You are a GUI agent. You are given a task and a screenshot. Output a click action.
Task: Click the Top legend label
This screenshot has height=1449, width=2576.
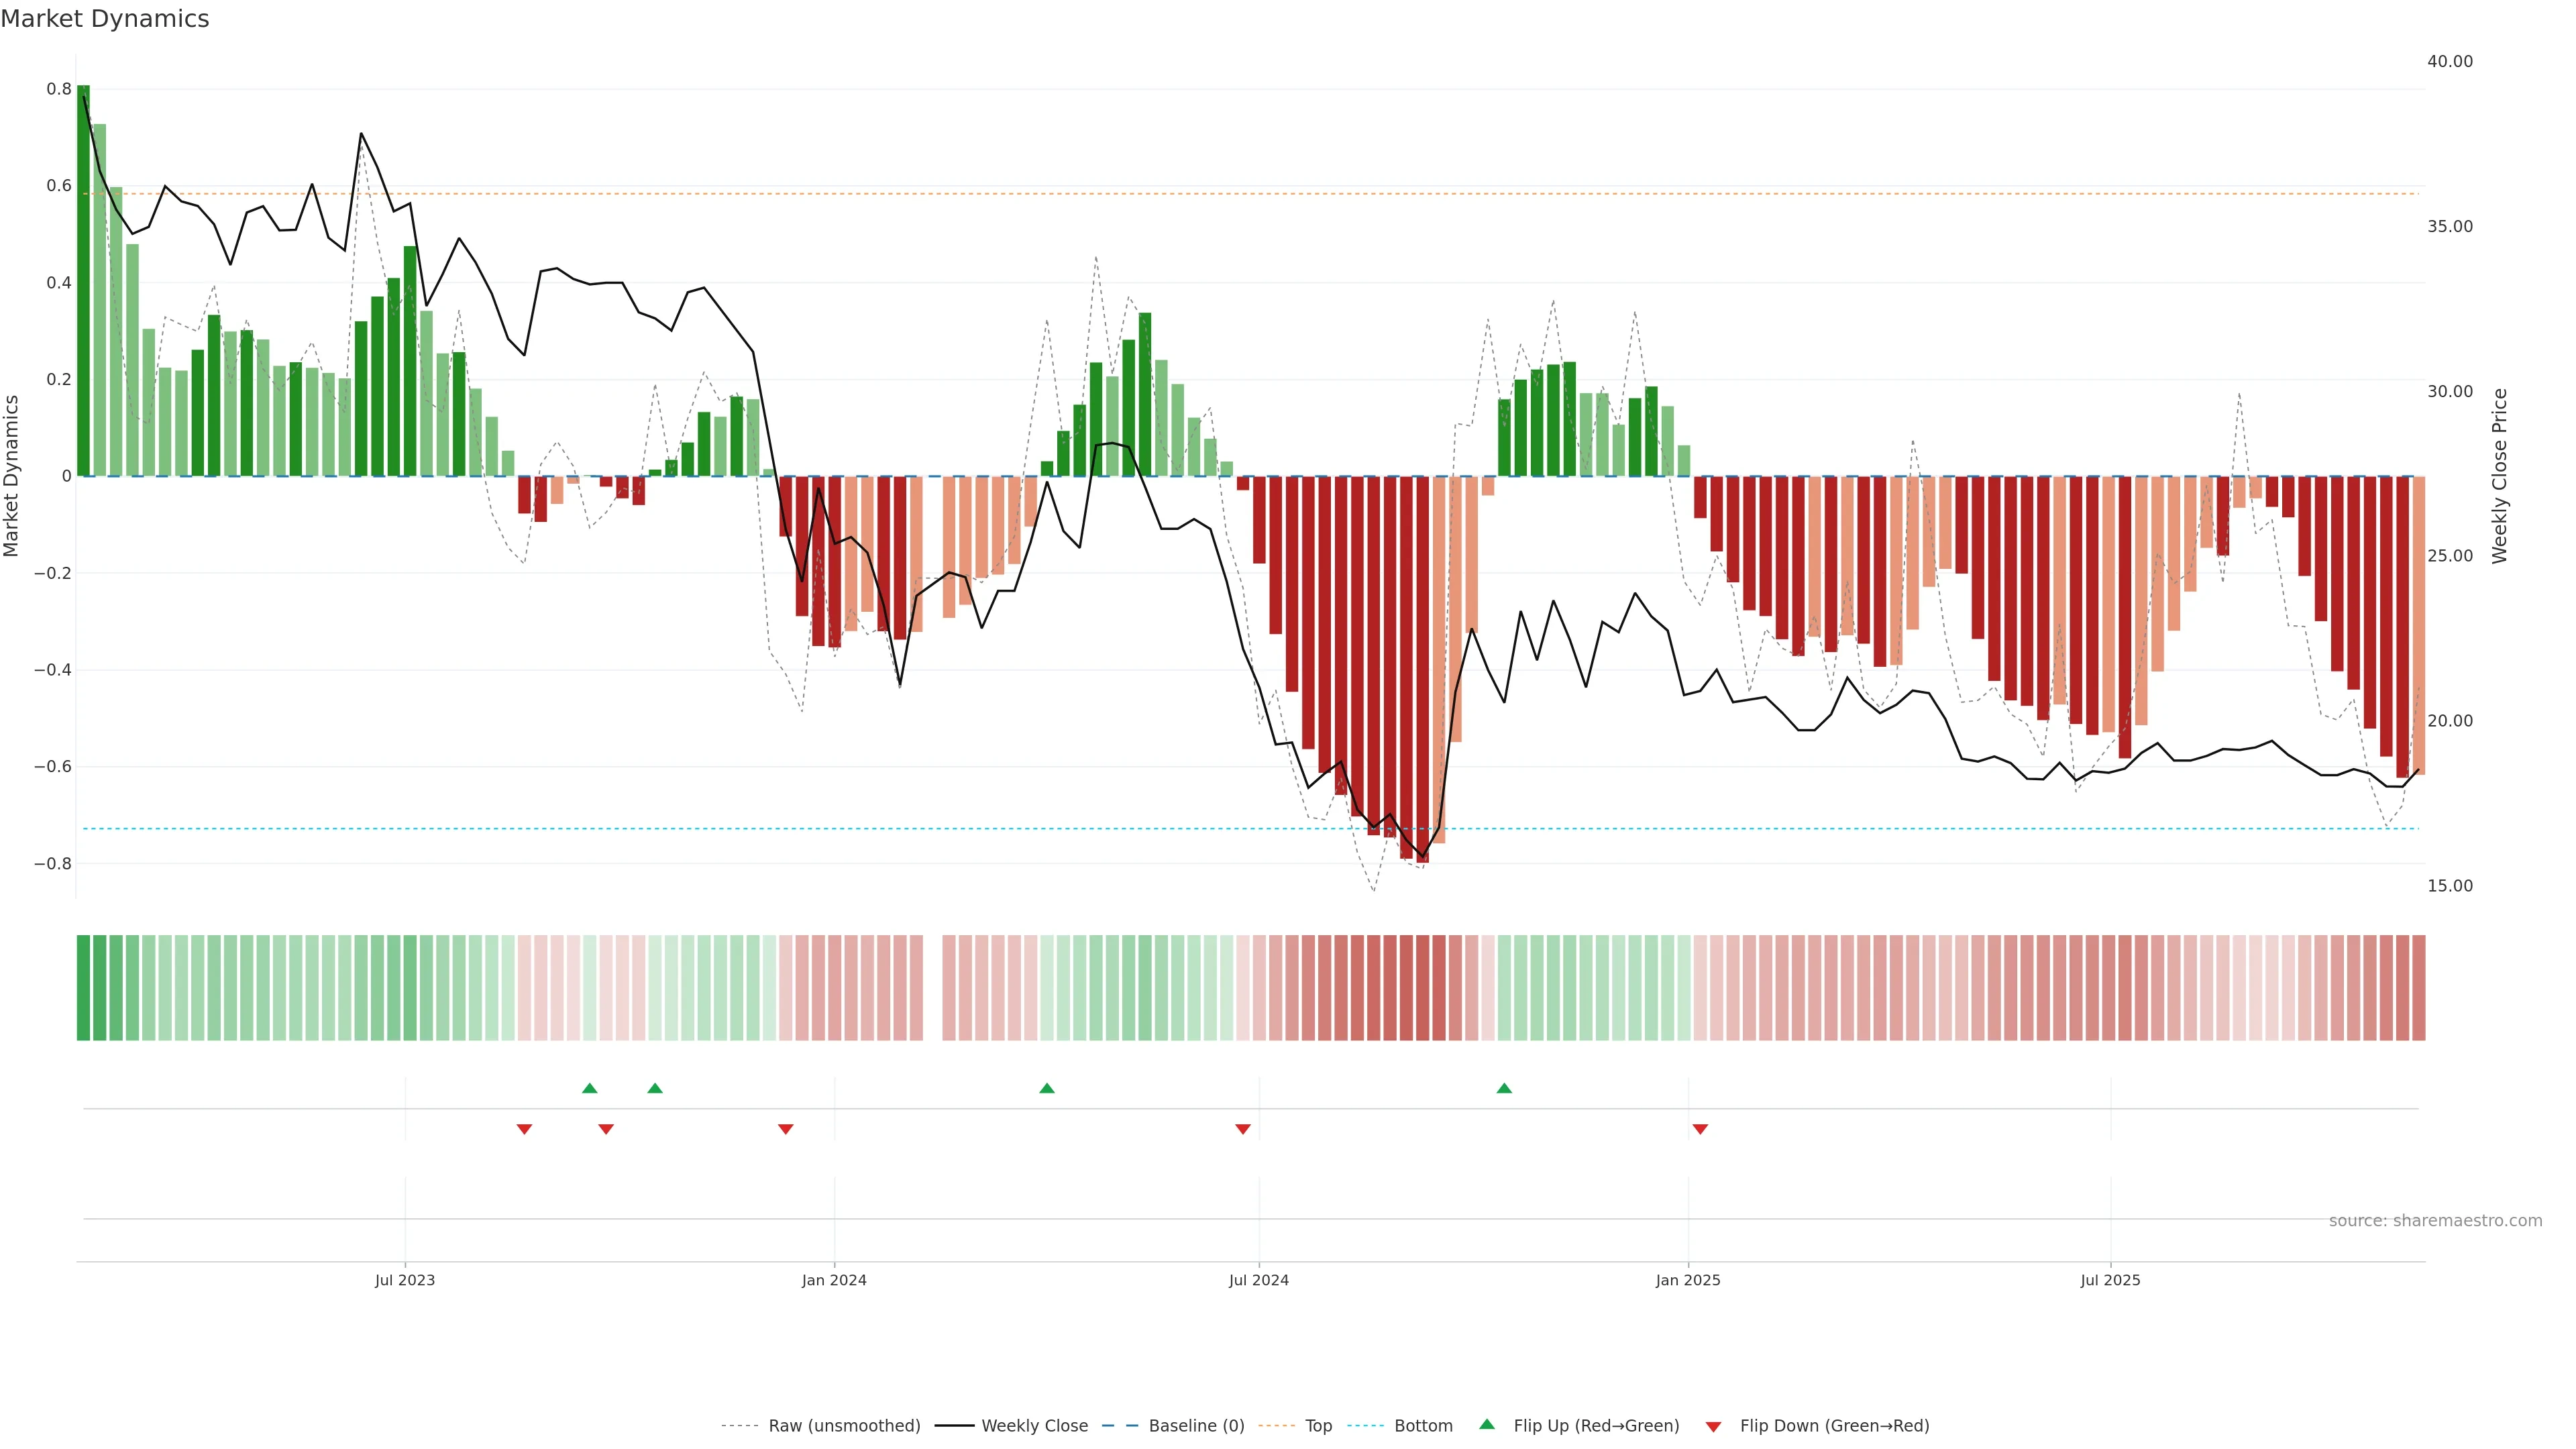coord(1318,1426)
